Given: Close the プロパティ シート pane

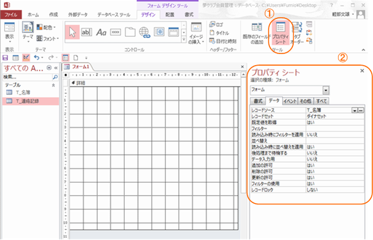Looking at the screenshot, I should [x=362, y=71].
